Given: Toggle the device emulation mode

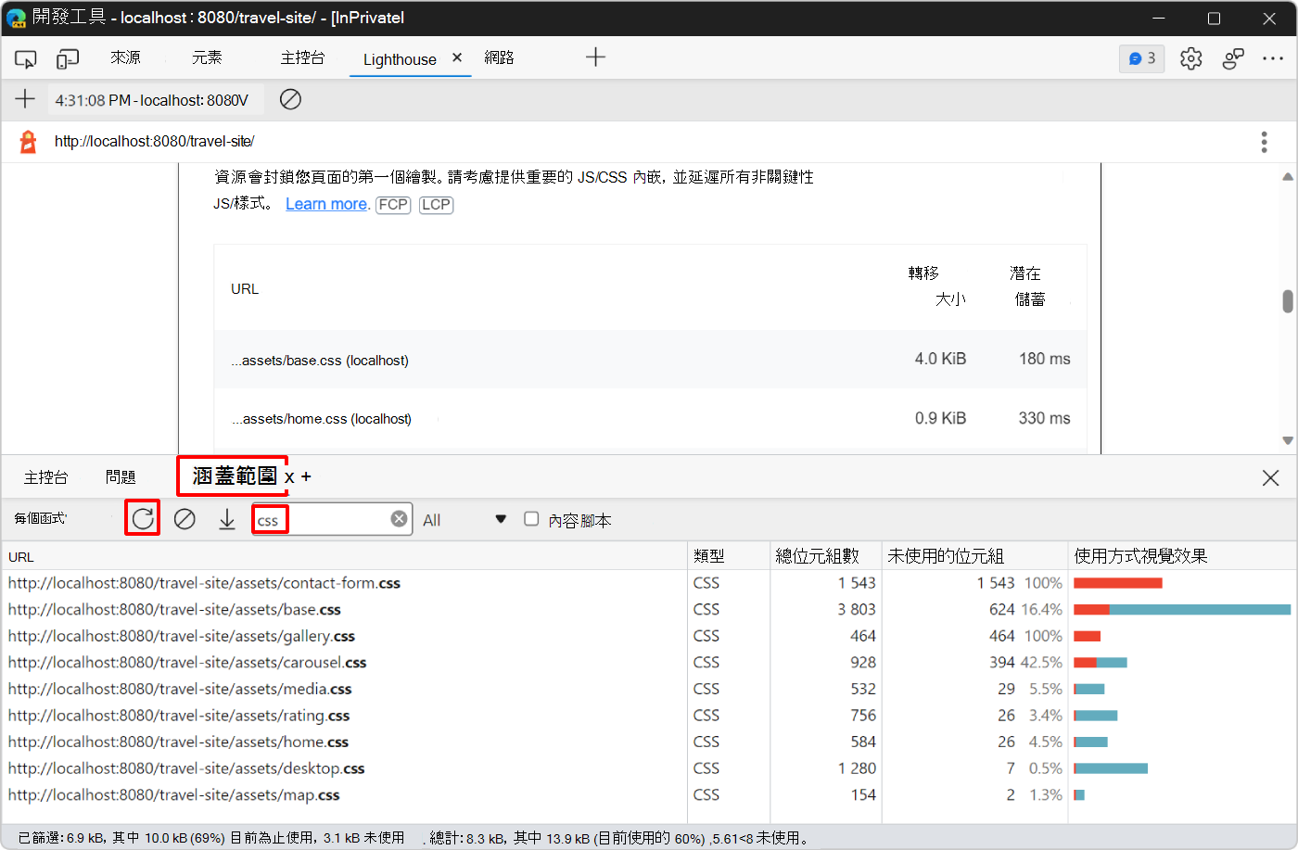Looking at the screenshot, I should (66, 57).
